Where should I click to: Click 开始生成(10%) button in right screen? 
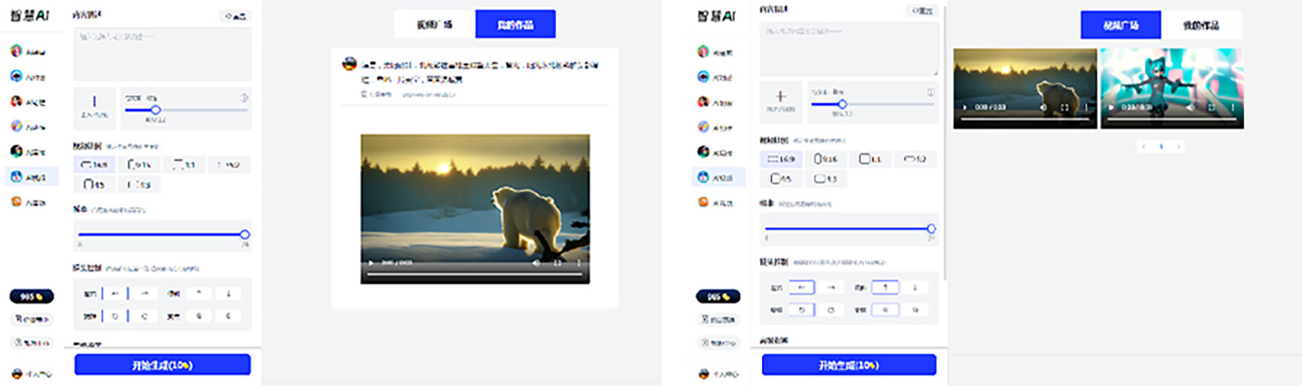[x=848, y=365]
